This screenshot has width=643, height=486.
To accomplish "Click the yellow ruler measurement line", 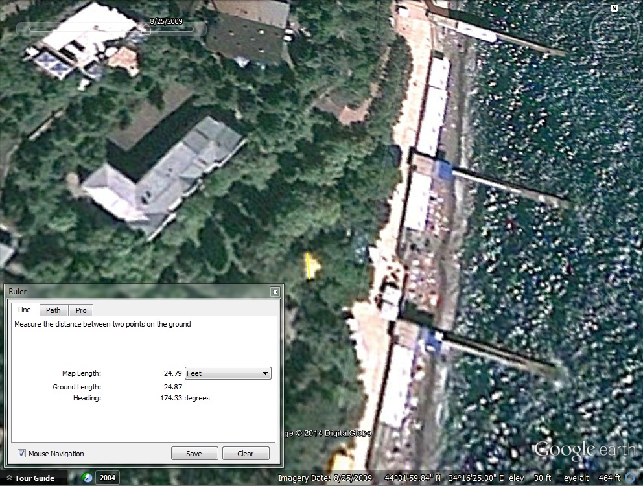I will [x=309, y=266].
